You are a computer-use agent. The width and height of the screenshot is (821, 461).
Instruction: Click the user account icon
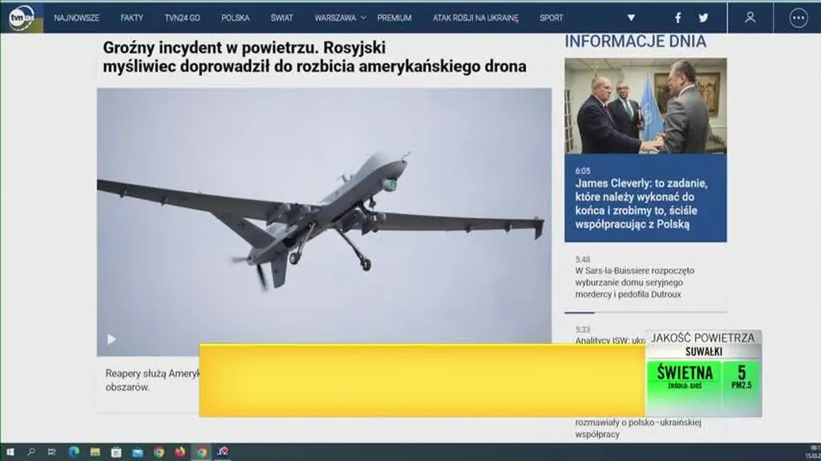750,18
